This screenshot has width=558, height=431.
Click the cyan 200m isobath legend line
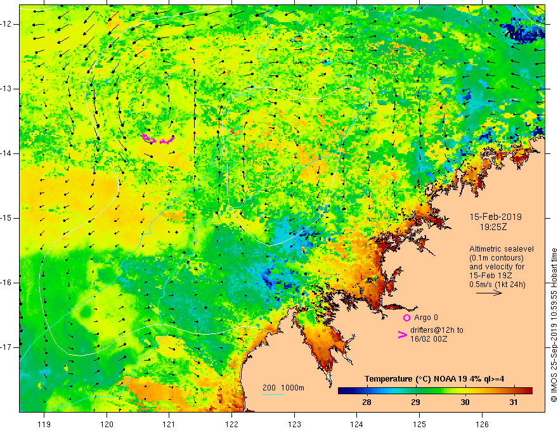273,394
